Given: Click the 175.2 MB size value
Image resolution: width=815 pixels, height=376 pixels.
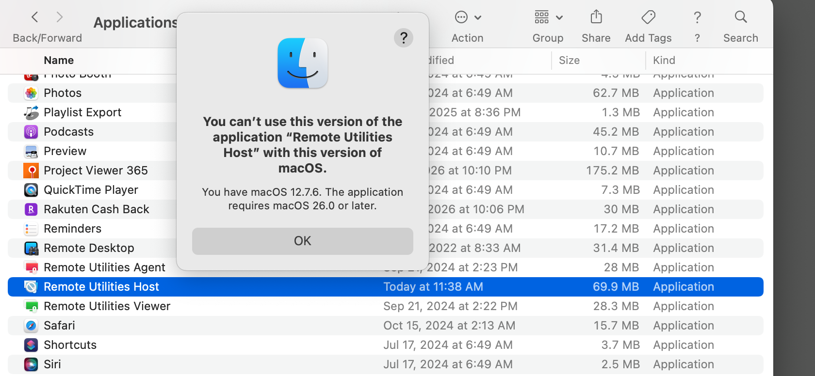Looking at the screenshot, I should pyautogui.click(x=612, y=171).
